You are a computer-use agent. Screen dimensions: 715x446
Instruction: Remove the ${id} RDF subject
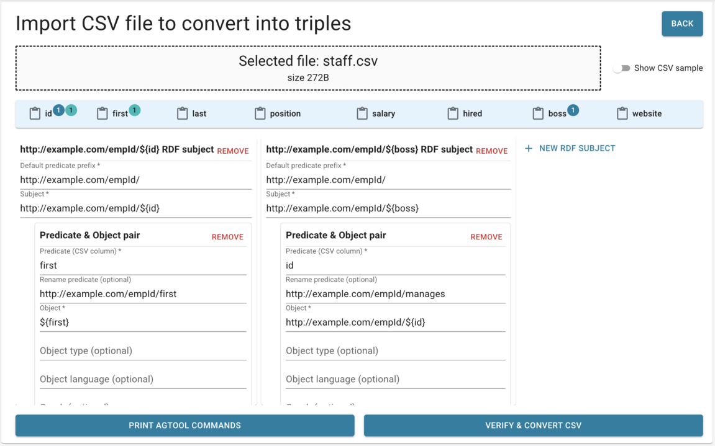(x=232, y=151)
